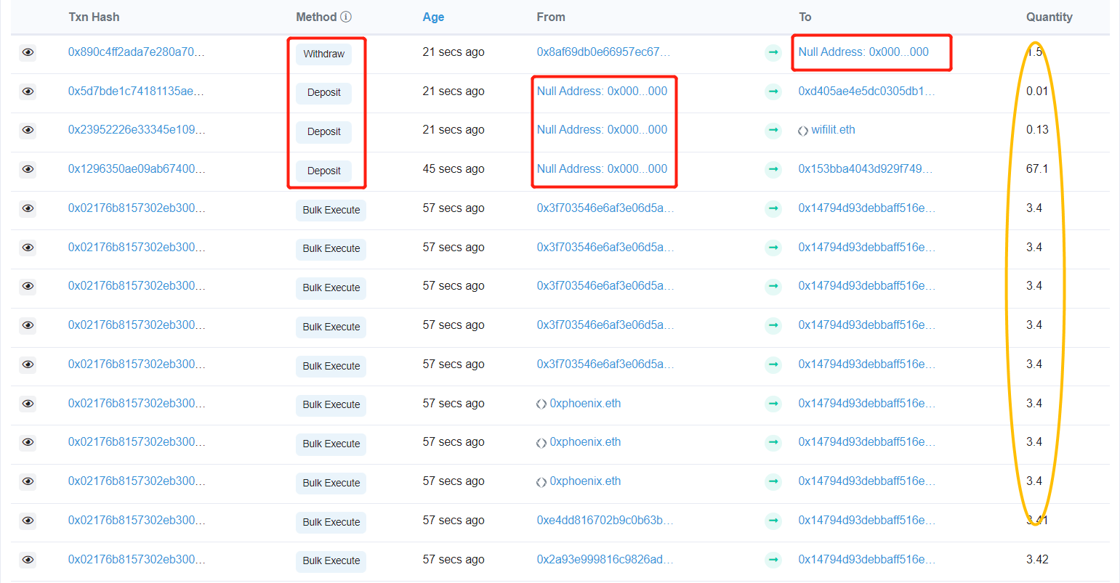Viewport: 1120px width, 583px height.
Task: Click green arrow icon in Withdraw row
Action: 773,52
